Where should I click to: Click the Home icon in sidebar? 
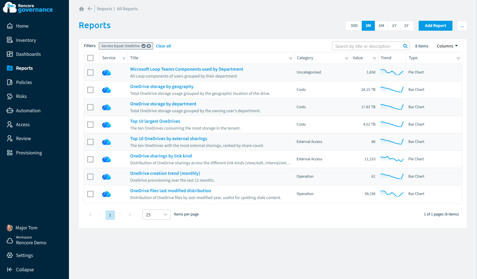coord(10,26)
